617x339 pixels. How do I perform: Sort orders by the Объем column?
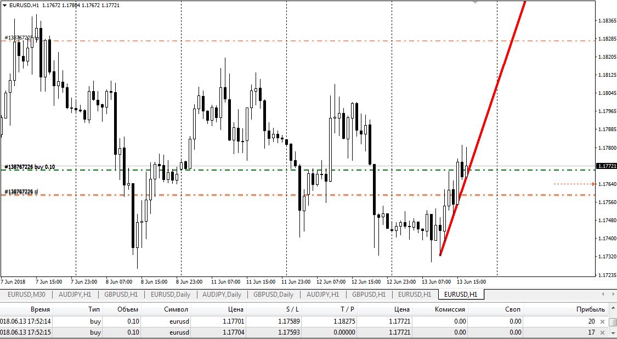click(x=128, y=309)
